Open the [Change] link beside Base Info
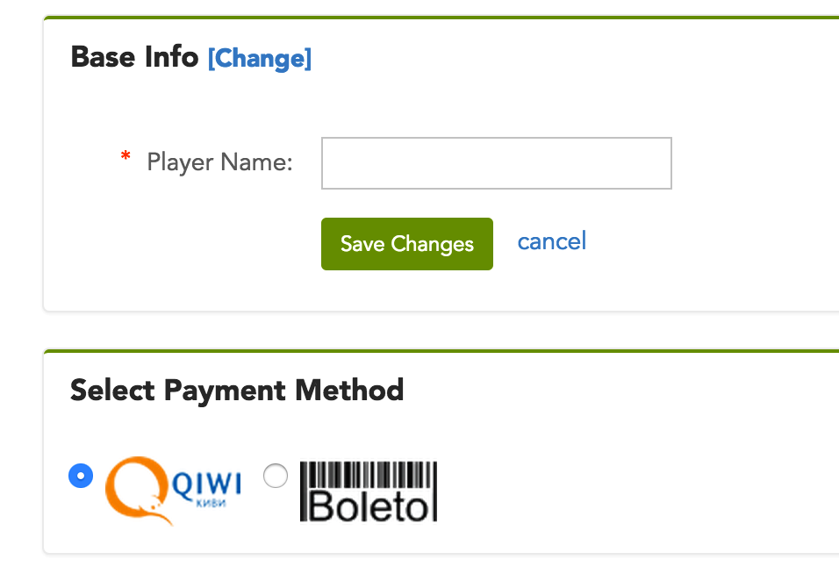This screenshot has height=574, width=839. pyautogui.click(x=260, y=59)
